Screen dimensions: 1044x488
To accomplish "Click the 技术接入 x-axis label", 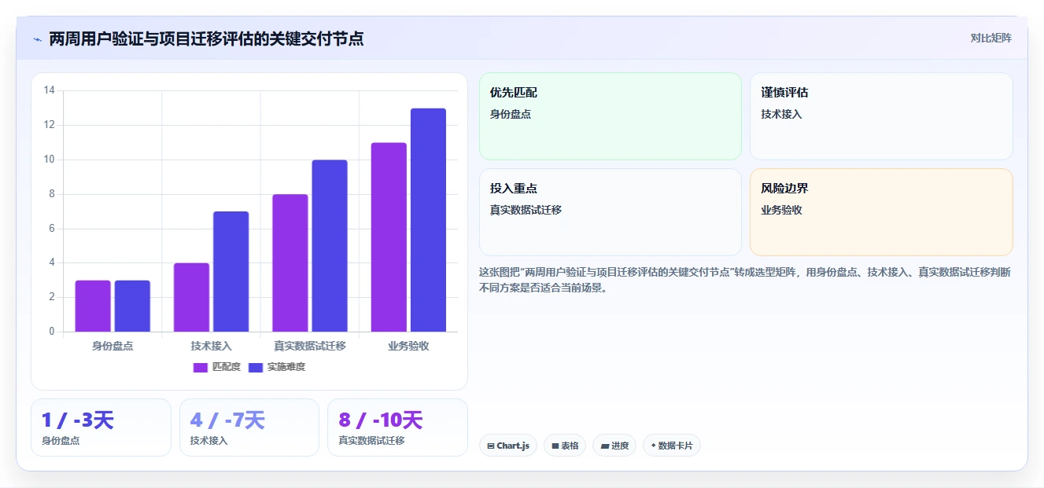I will tap(211, 346).
